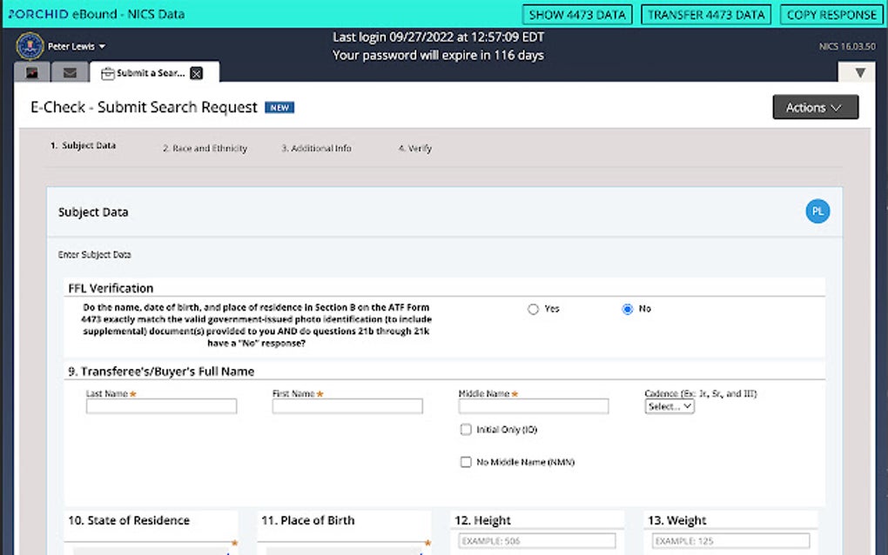Viewport: 888px width, 555px height.
Task: Click the image icon tab in the toolbar
Action: pyautogui.click(x=32, y=73)
